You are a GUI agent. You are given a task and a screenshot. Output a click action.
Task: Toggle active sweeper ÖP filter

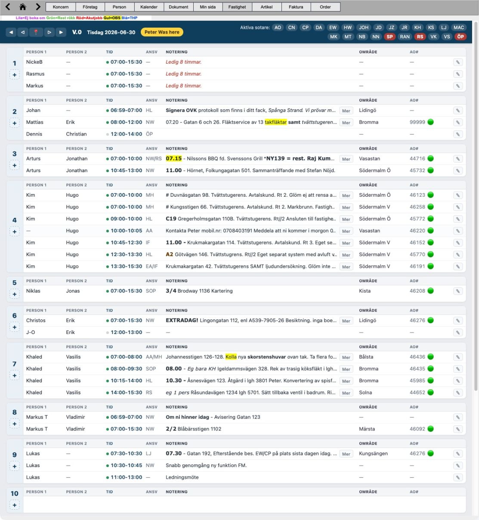[460, 37]
